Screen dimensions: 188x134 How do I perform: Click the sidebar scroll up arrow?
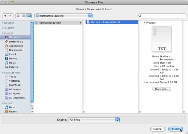tap(32, 108)
